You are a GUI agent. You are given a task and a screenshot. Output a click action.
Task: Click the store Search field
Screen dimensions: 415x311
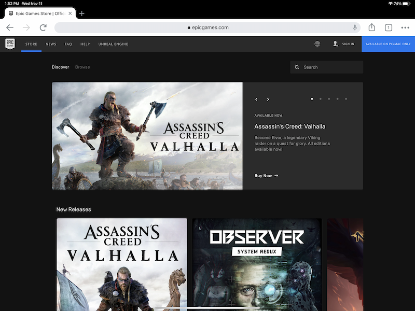pos(327,67)
